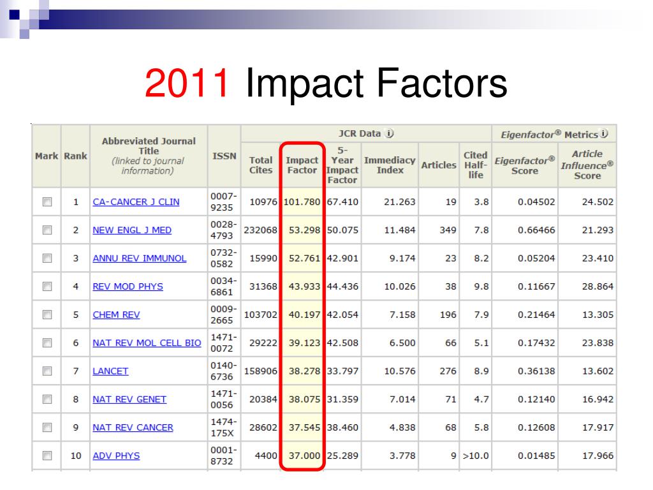Click the Eigenfactor Score column header
The image size is (653, 490).
525,165
